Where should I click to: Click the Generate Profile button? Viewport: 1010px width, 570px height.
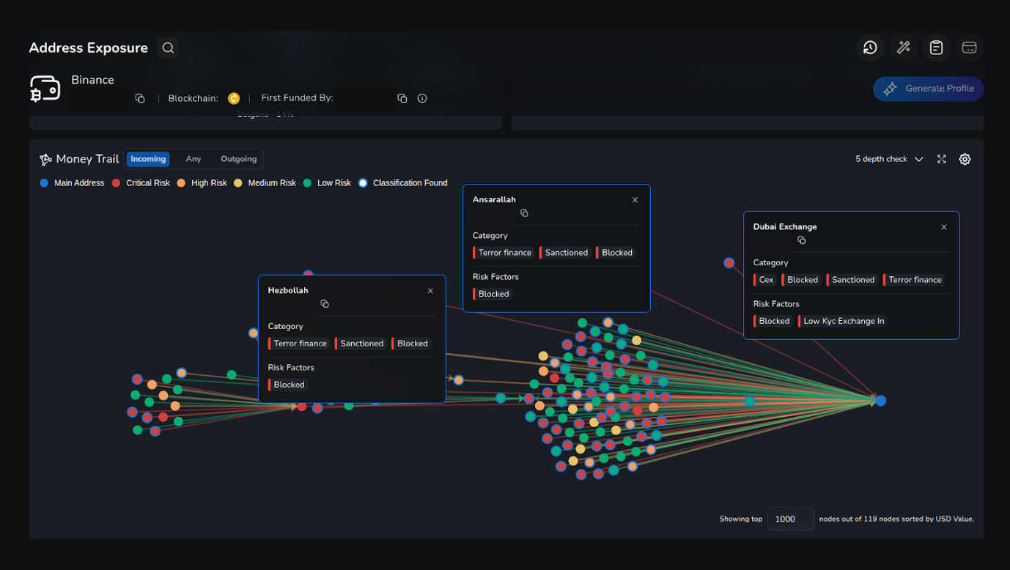pyautogui.click(x=928, y=89)
